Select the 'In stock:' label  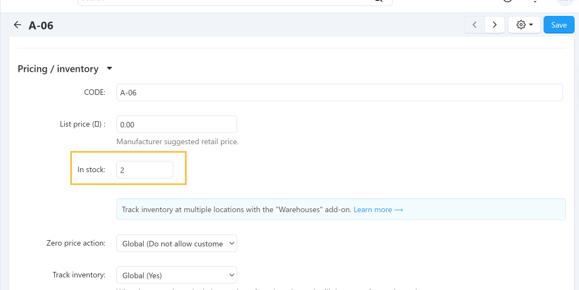(91, 170)
